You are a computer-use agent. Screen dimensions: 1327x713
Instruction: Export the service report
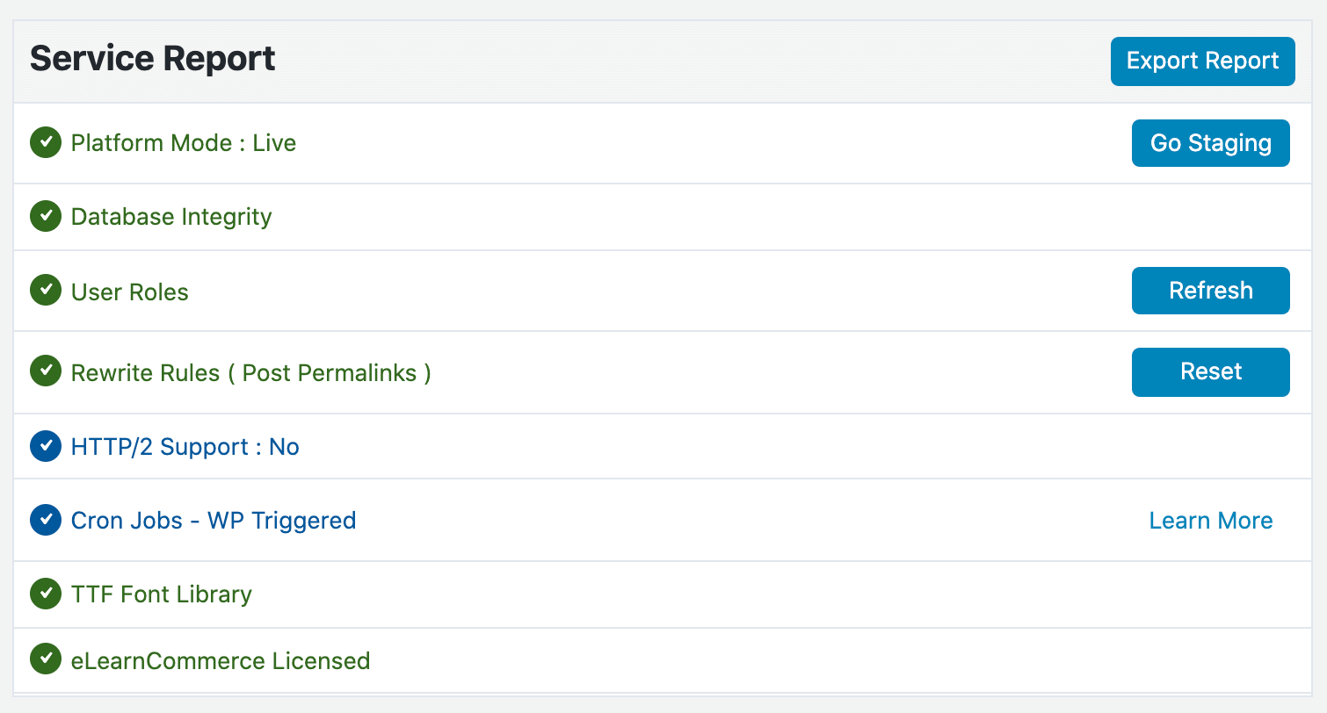1202,61
